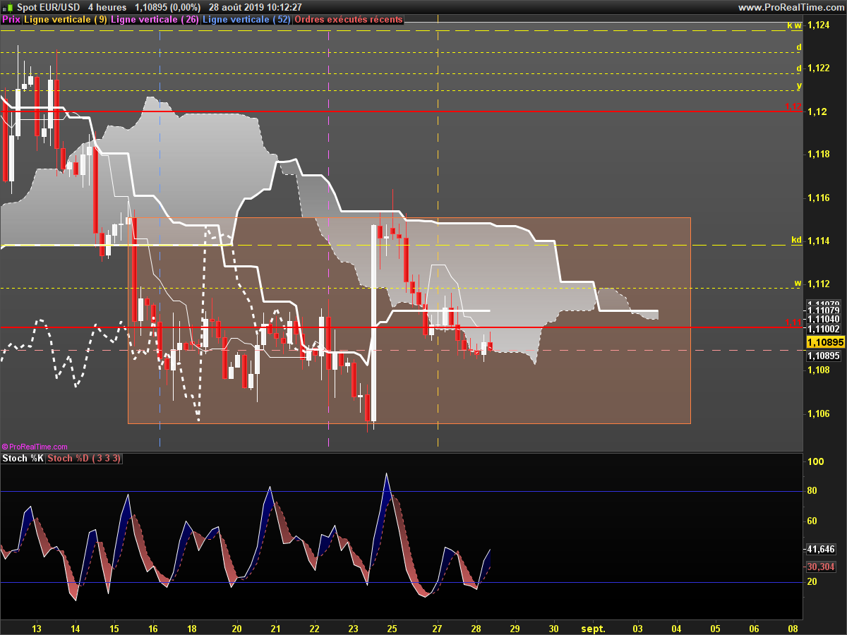Image resolution: width=847 pixels, height=635 pixels.
Task: Click the 1,10895 (0,00%) price quote
Action: click(x=167, y=7)
